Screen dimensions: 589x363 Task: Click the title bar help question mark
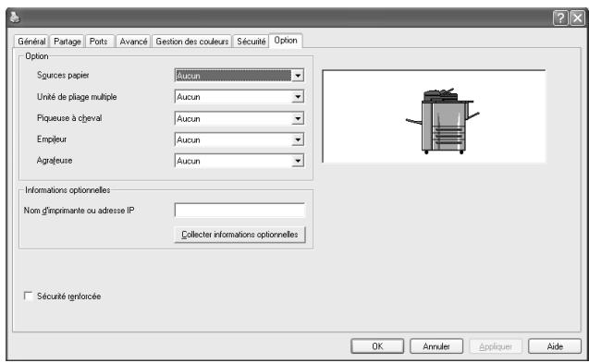coord(560,18)
